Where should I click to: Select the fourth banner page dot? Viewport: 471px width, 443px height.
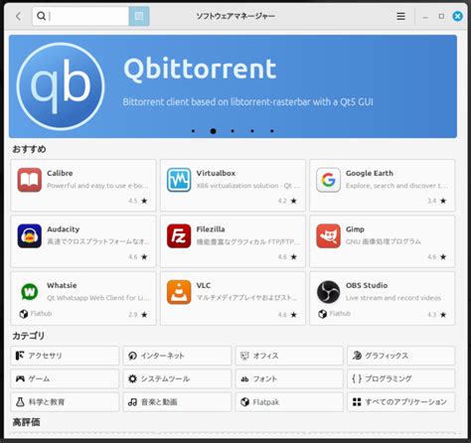point(252,131)
